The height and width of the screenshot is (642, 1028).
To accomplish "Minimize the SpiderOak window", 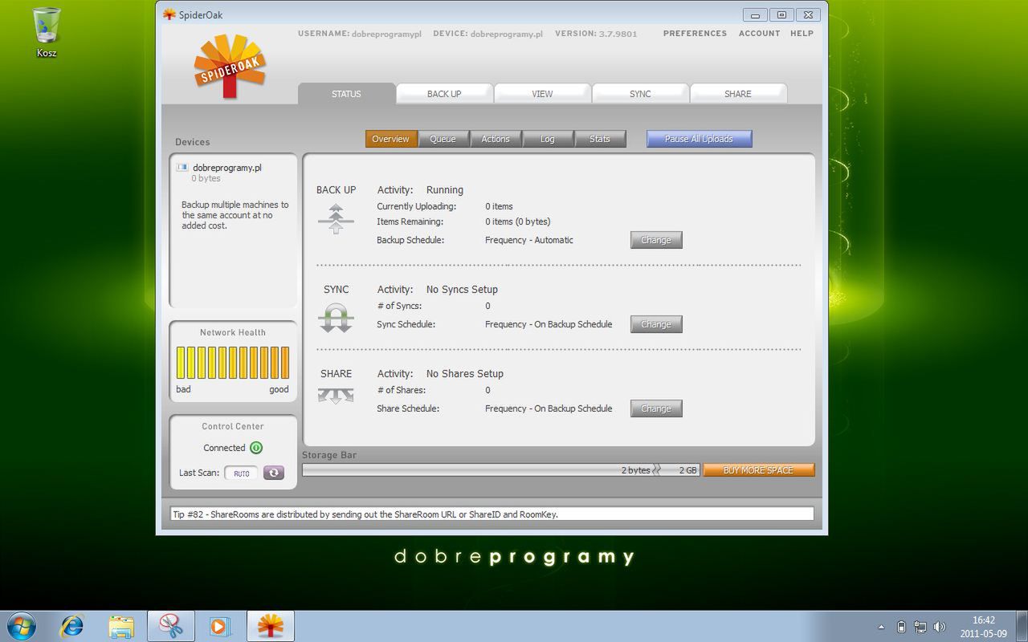I will (755, 14).
